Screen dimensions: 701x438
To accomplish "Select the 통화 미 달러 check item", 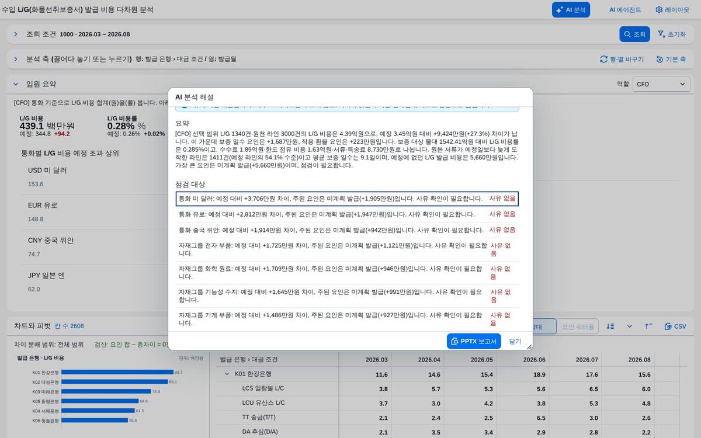I will (347, 199).
